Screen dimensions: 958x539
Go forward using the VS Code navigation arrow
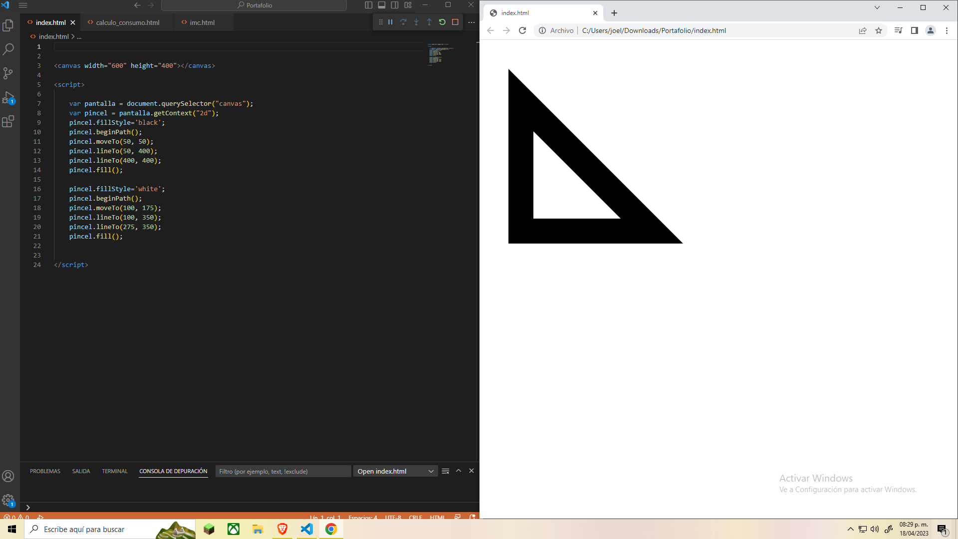click(x=151, y=5)
